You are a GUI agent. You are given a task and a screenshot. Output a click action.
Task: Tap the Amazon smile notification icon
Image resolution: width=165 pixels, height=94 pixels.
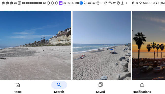click(102, 3)
